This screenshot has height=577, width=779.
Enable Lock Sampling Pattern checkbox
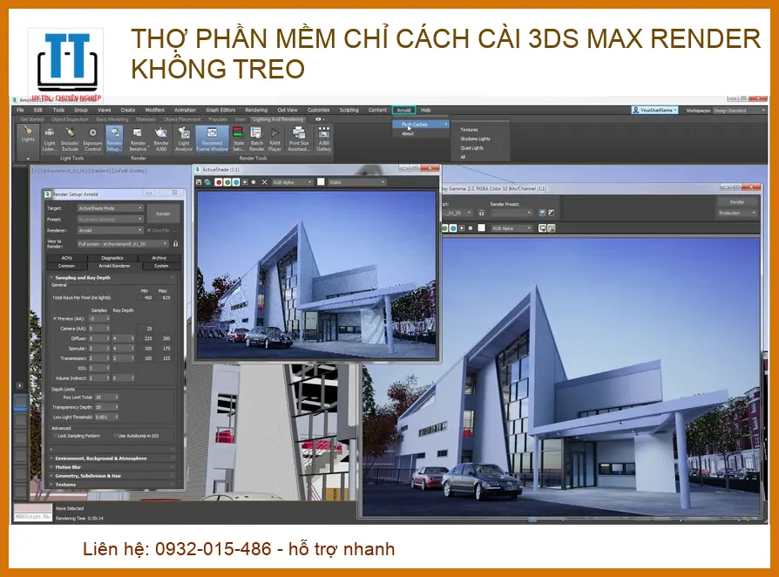point(54,435)
